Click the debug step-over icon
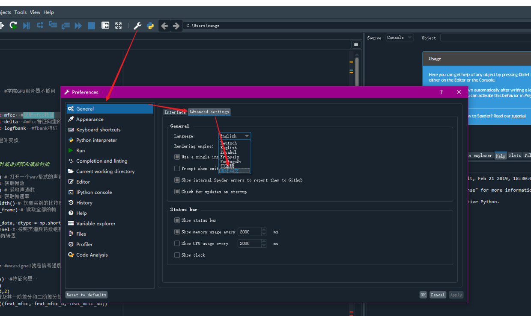Screen dimensions: 531x316 [40, 26]
